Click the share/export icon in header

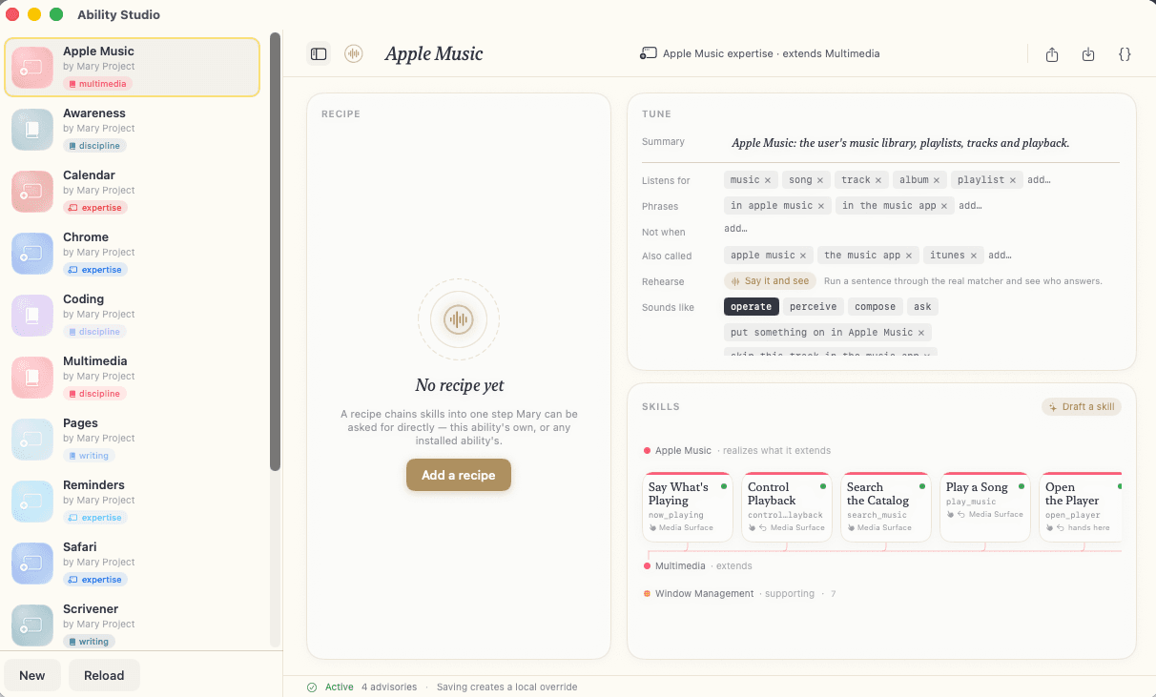click(1052, 54)
